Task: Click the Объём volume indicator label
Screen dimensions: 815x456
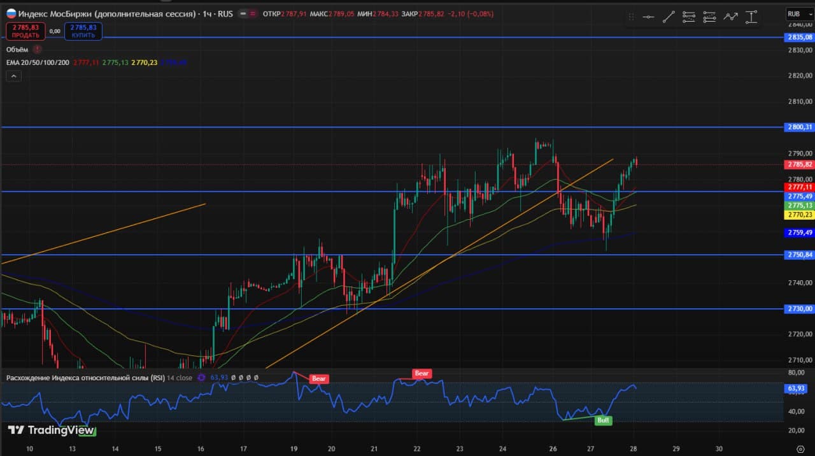Action: 18,49
